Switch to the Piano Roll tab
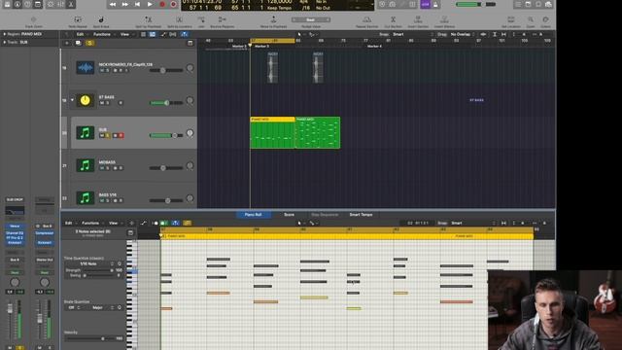The height and width of the screenshot is (350, 622). tap(253, 215)
